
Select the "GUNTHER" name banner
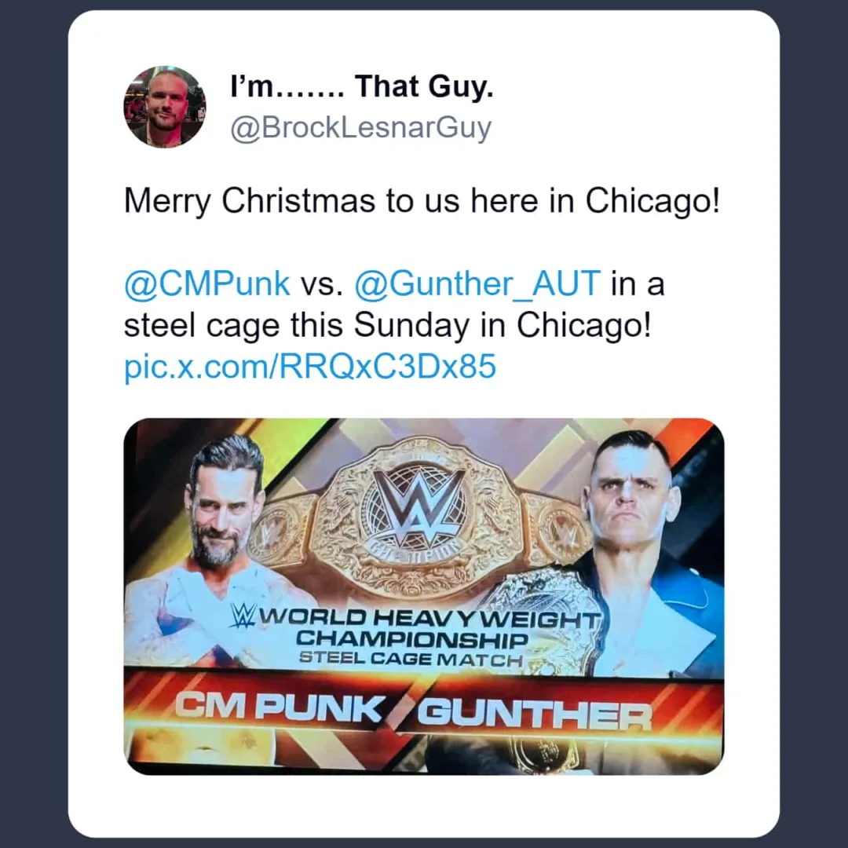[535, 715]
